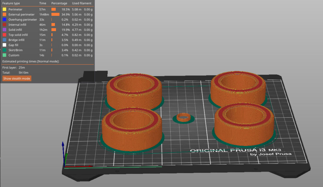323x187 pixels.
Task: Click the 34.9% percentage value
Action: pyautogui.click(x=66, y=15)
